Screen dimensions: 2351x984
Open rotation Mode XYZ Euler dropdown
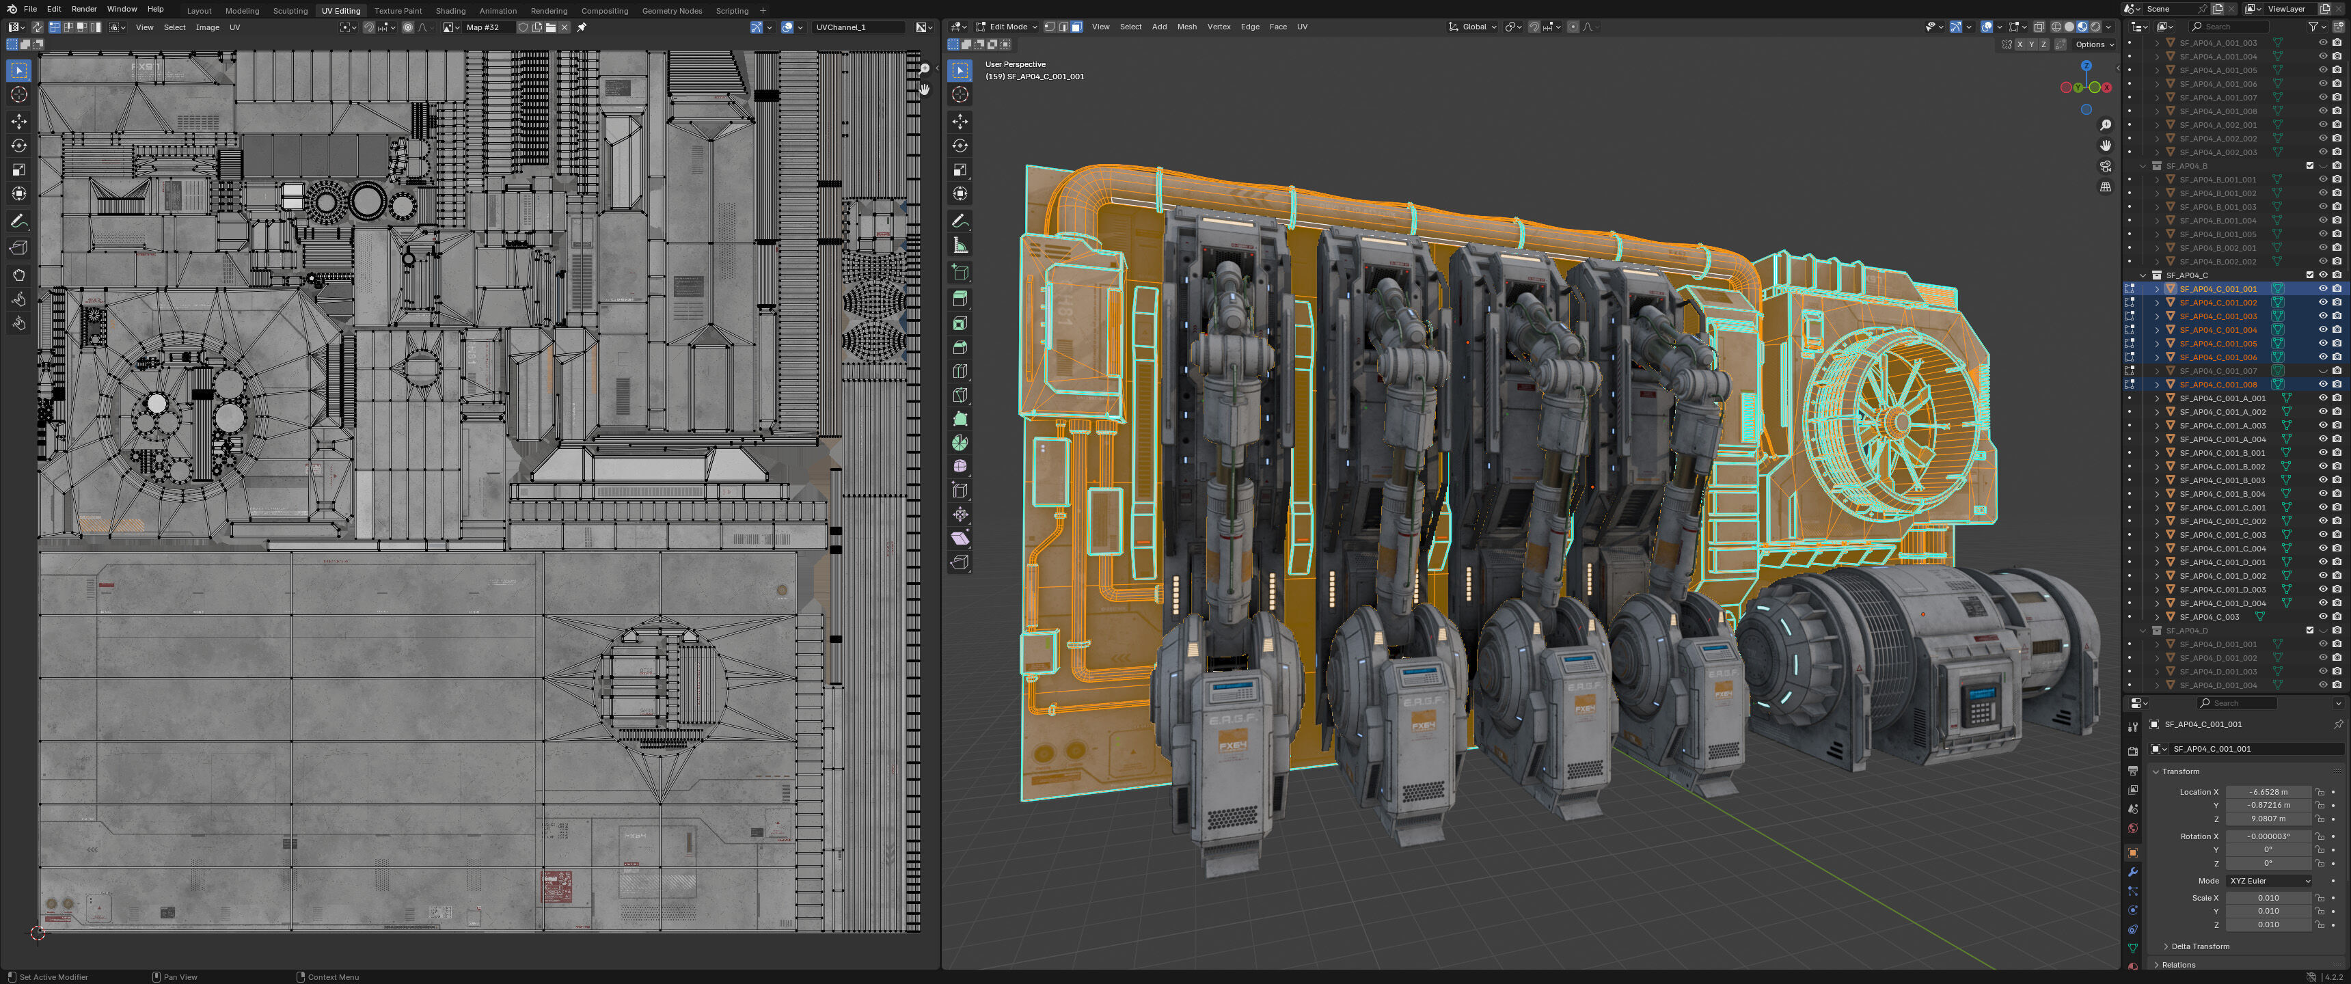[x=2269, y=881]
